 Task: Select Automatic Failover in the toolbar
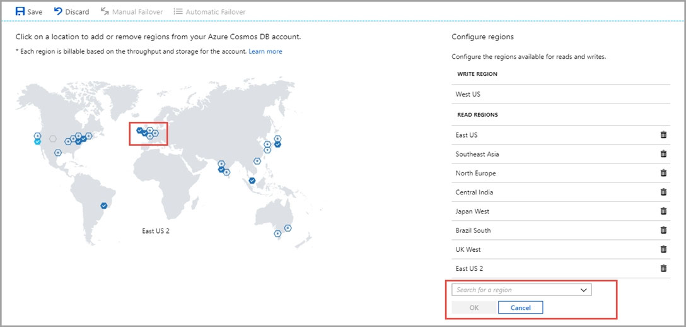tap(209, 12)
